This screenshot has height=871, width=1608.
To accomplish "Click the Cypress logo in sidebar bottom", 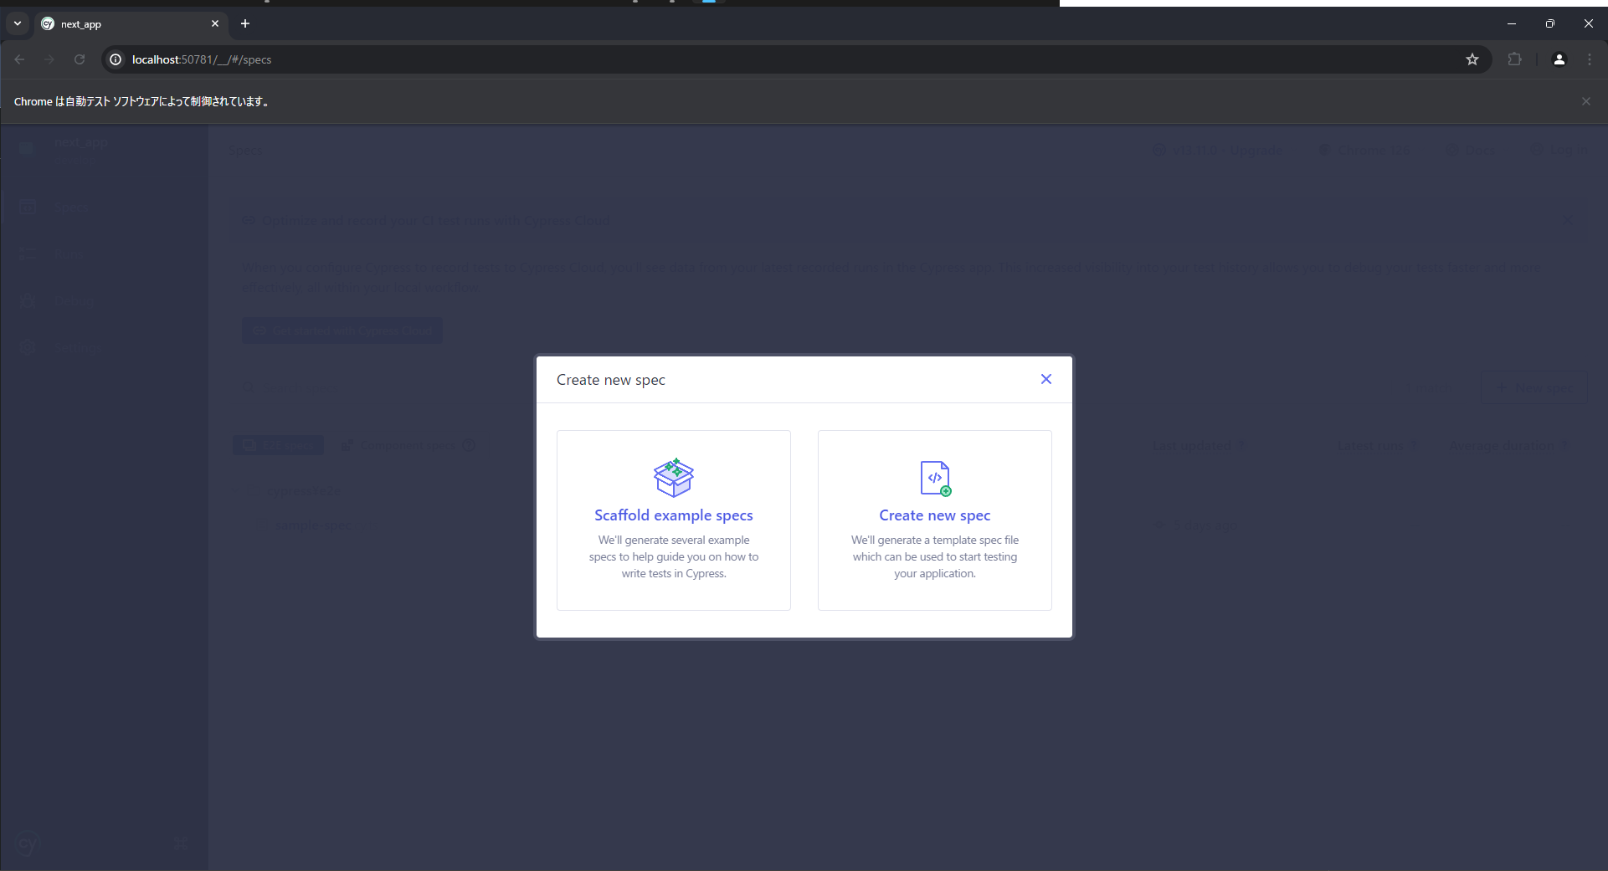I will [27, 843].
